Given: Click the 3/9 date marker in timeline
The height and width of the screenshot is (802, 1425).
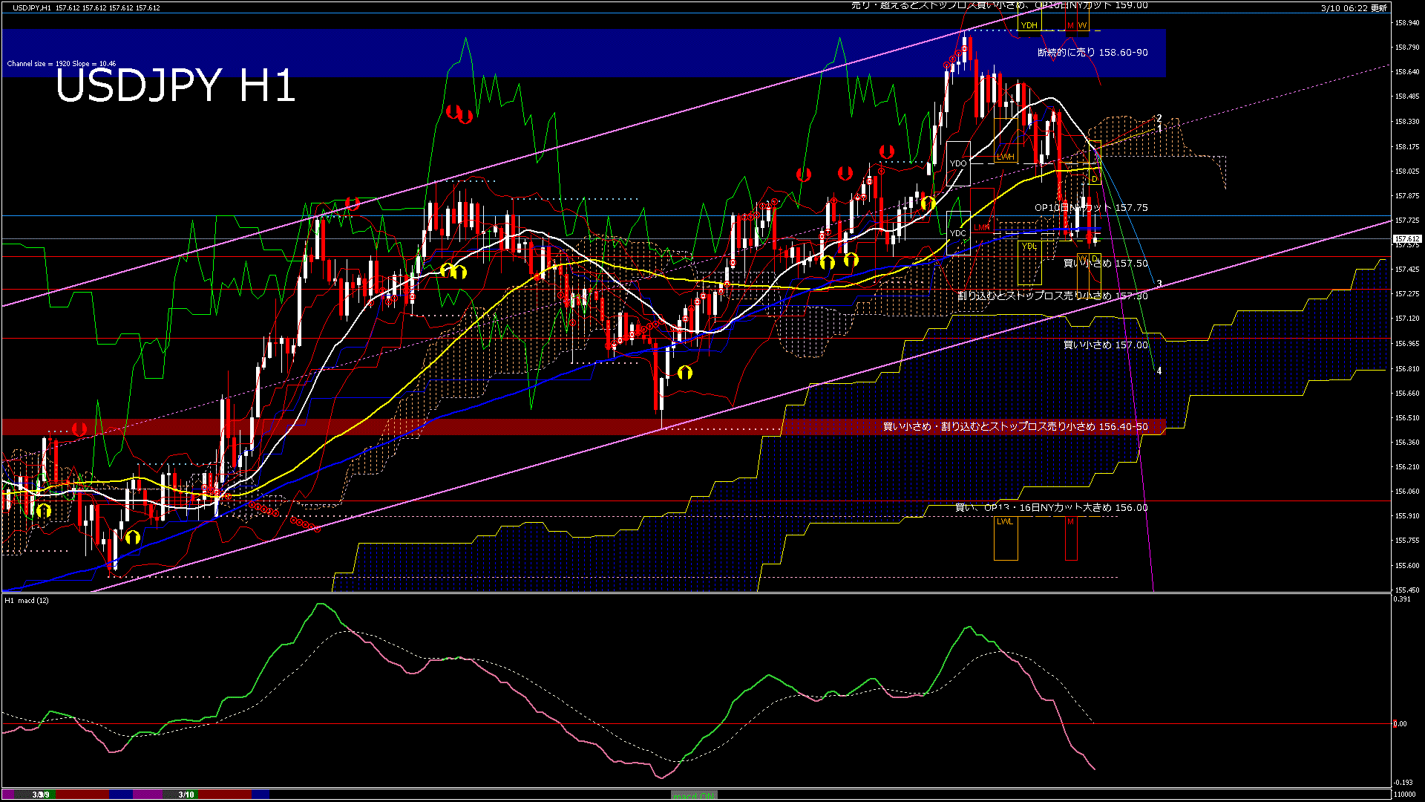Looking at the screenshot, I should [x=41, y=795].
